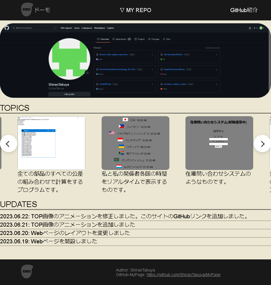This screenshot has width=271, height=285.
Task: Open the github.com/ShiraoTakuya/MyPage footer link
Action: click(x=183, y=275)
